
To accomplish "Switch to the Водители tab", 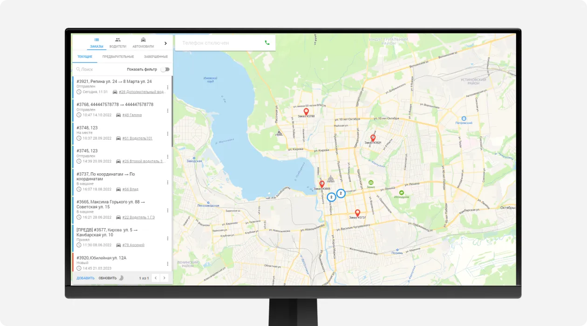I will [x=118, y=43].
